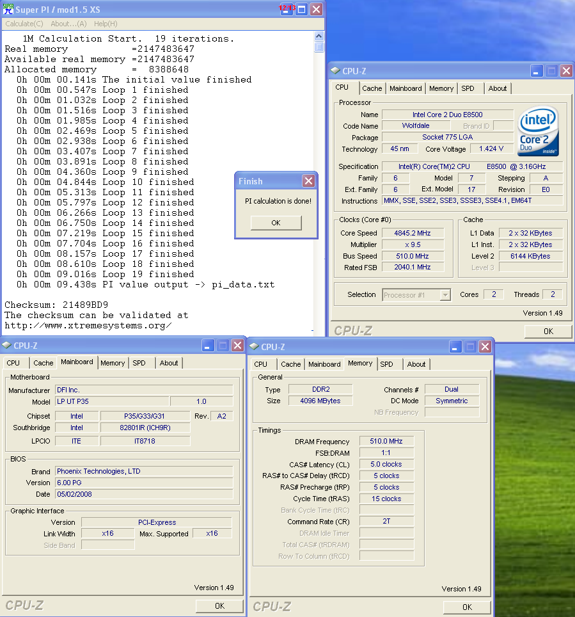The image size is (575, 617).
Task: Click the Super PI app icon in title bar
Action: coord(8,9)
